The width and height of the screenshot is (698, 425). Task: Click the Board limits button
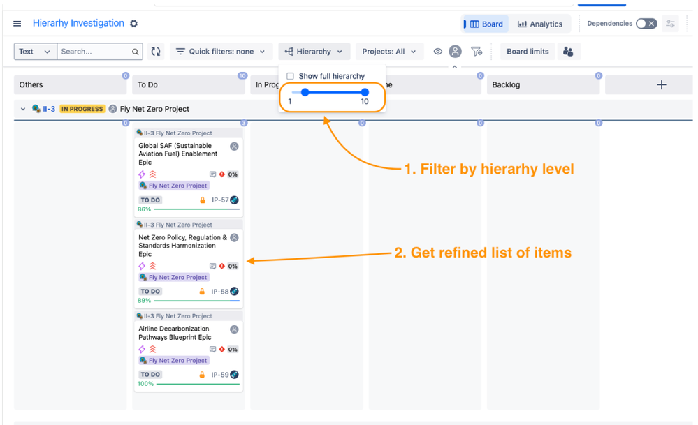click(x=528, y=52)
